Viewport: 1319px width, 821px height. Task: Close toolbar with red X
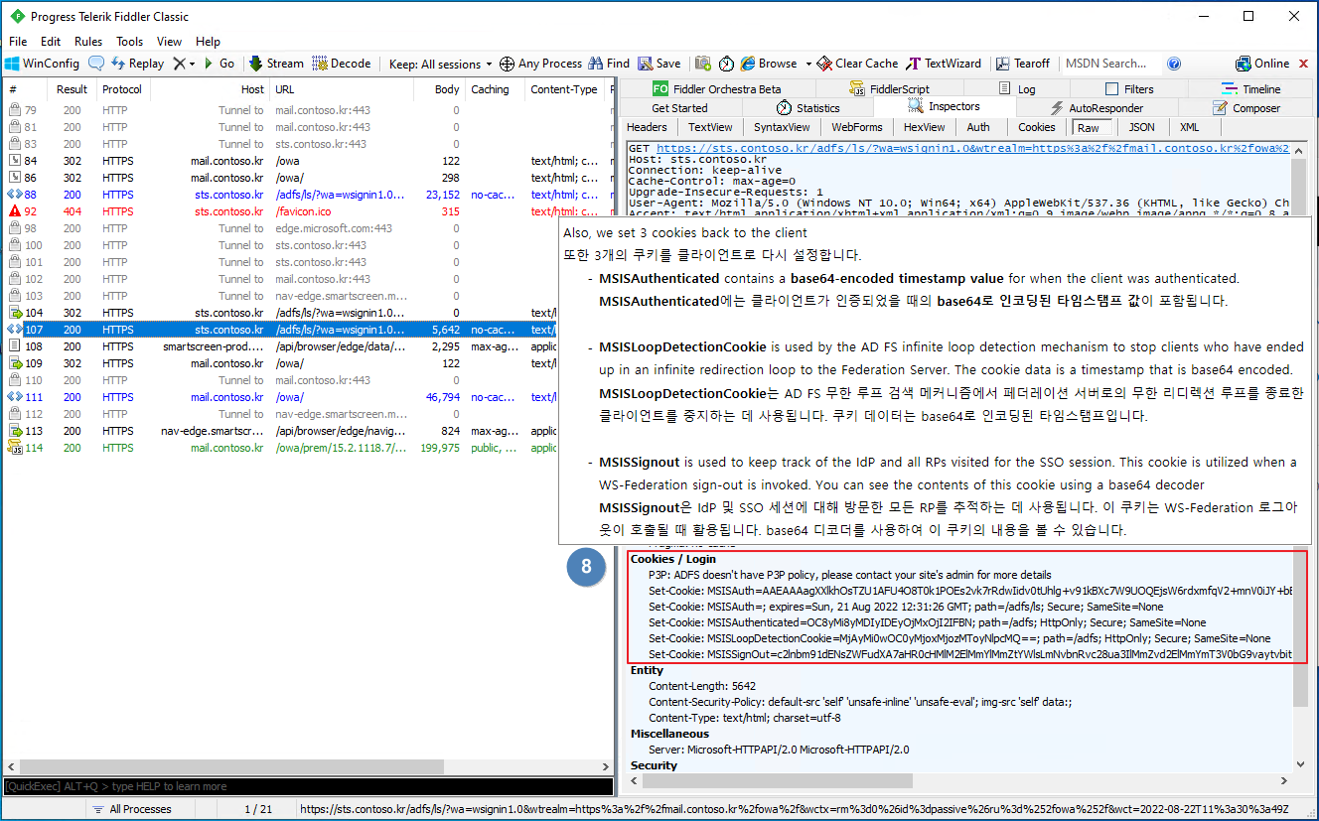pos(1303,64)
